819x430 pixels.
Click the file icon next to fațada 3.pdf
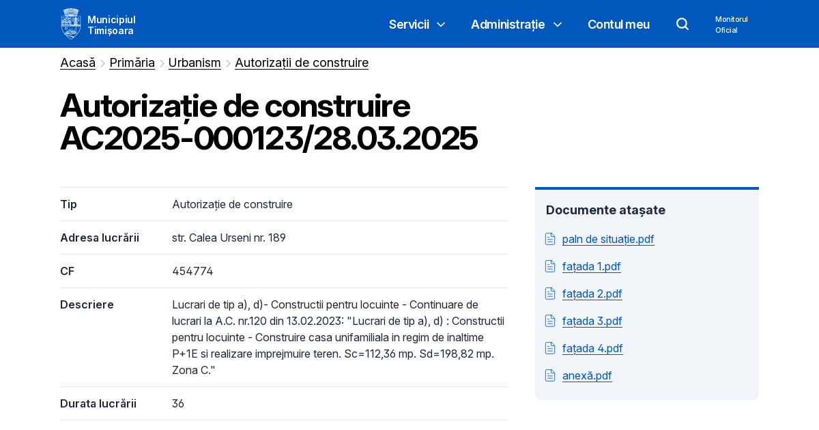click(x=550, y=321)
